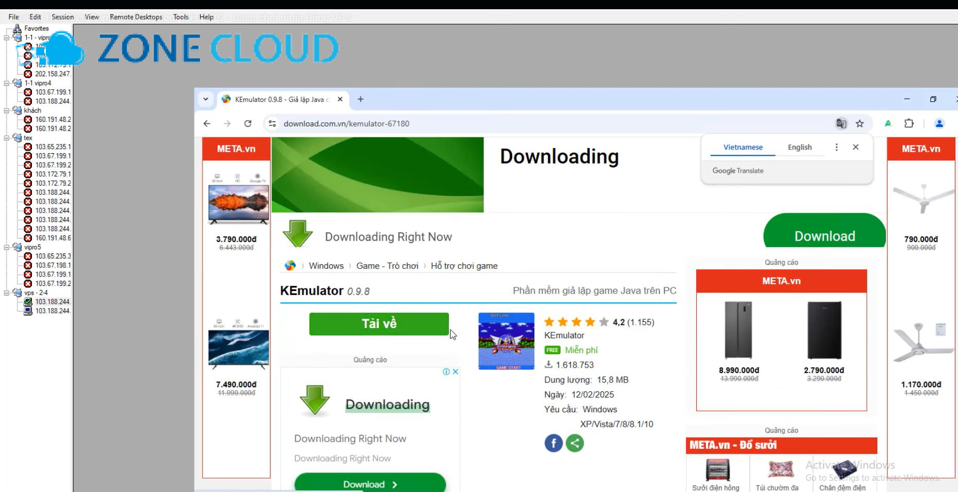Image resolution: width=958 pixels, height=492 pixels.
Task: Bookmark page with the star icon
Action: tap(860, 123)
